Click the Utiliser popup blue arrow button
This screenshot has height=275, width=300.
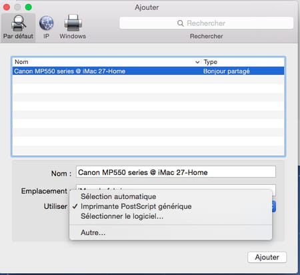[x=274, y=206]
